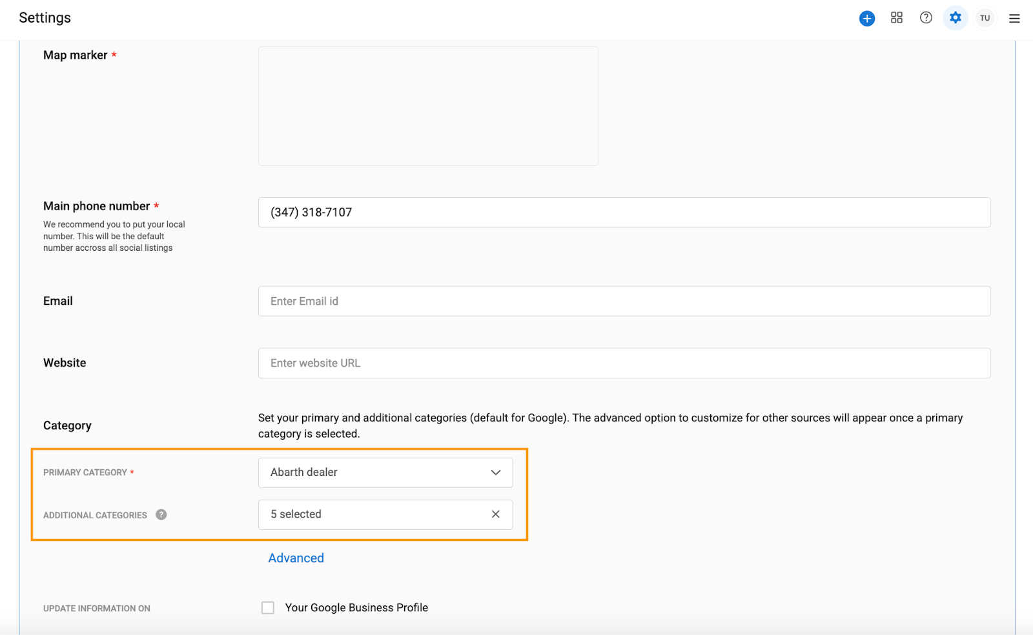Open the hamburger menu icon
The width and height of the screenshot is (1033, 635).
coord(1014,19)
